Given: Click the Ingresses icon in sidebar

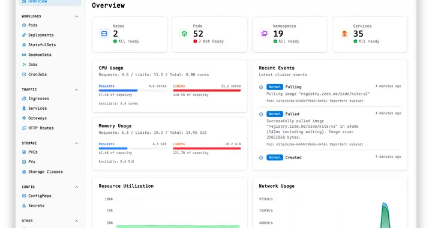Looking at the screenshot, I should (x=24, y=98).
